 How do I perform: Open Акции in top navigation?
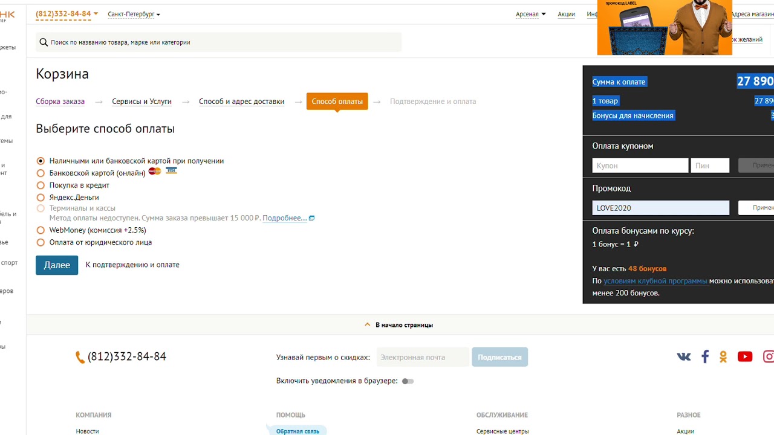pos(566,14)
